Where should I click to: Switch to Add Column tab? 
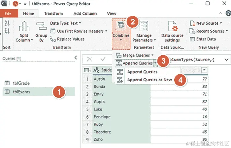(x=85, y=13)
